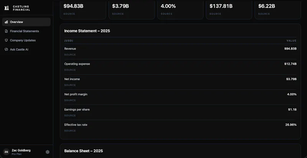Click the Castling Financial brand name
The image size is (307, 158).
click(21, 8)
